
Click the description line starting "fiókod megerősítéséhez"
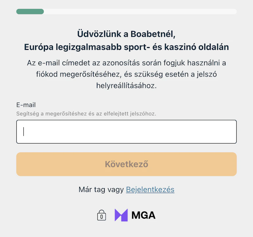tap(126, 74)
